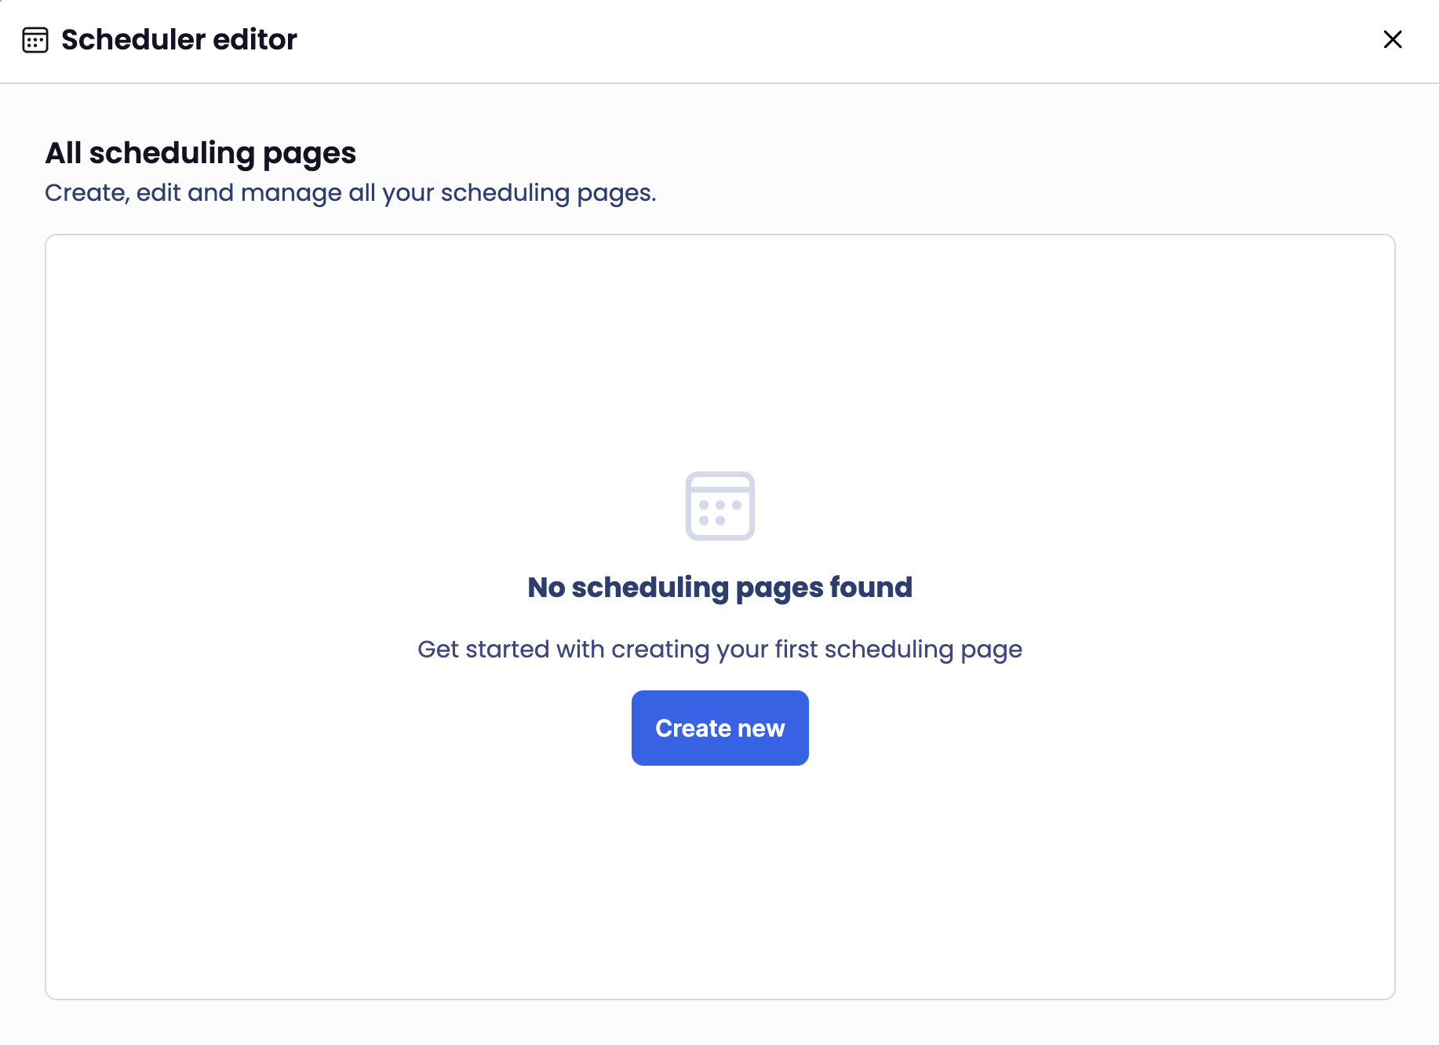Click the X in the top right corner
The width and height of the screenshot is (1439, 1045).
pos(1393,39)
